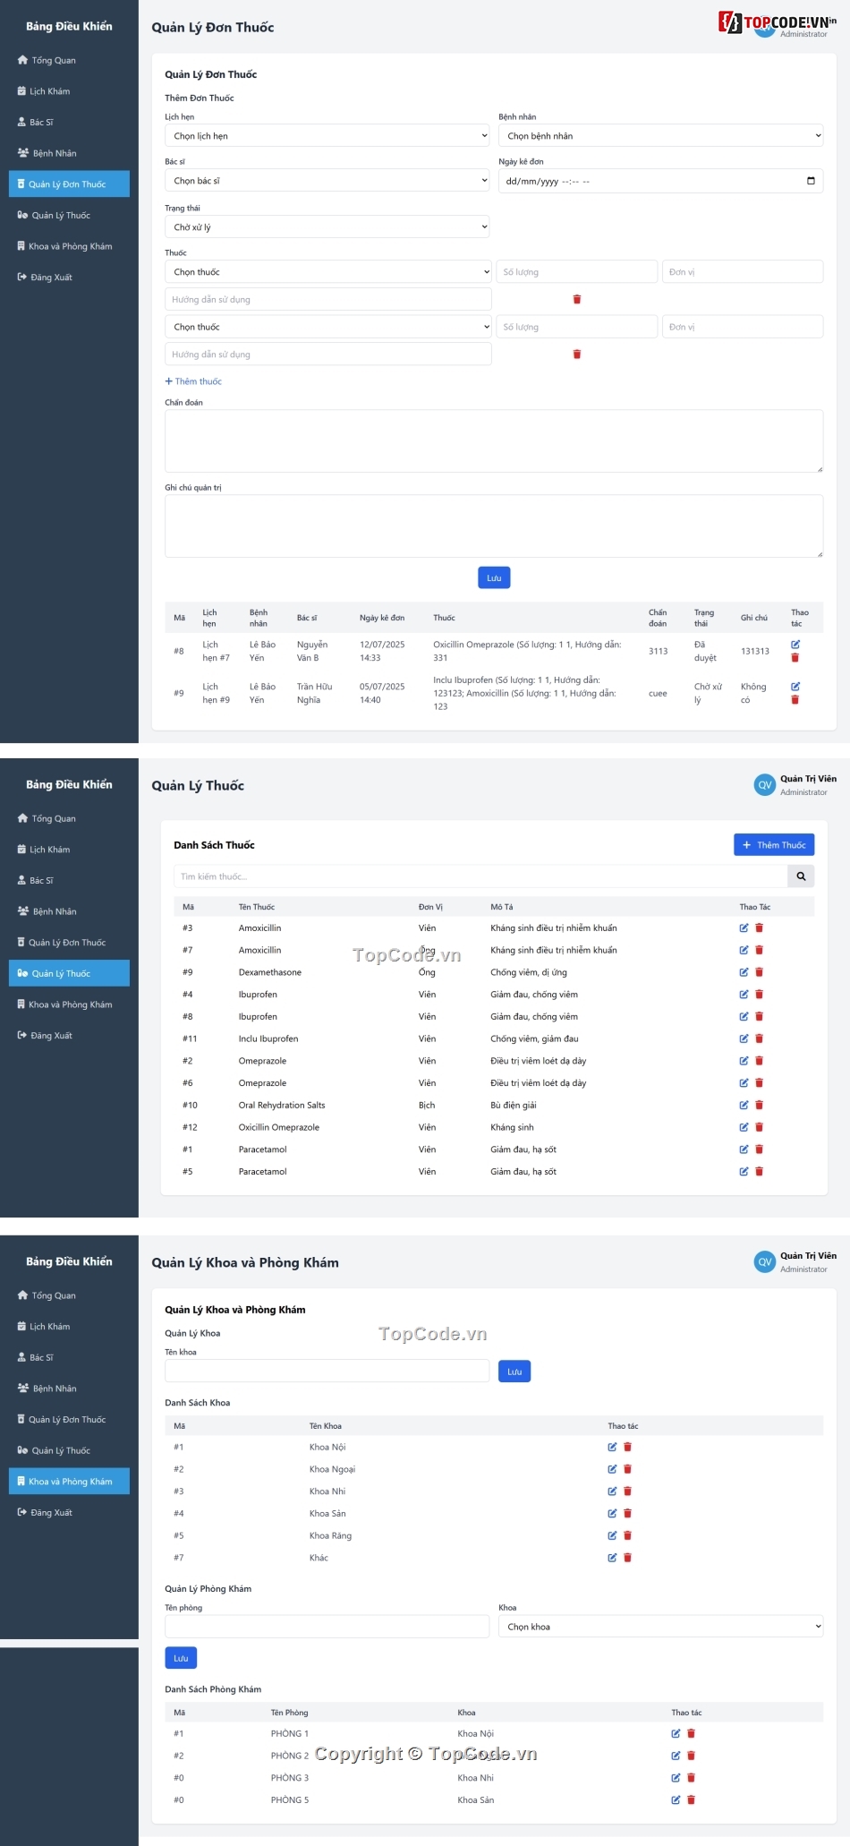850x1846 pixels.
Task: Edit the Khoa Nội department row
Action: (x=612, y=1447)
